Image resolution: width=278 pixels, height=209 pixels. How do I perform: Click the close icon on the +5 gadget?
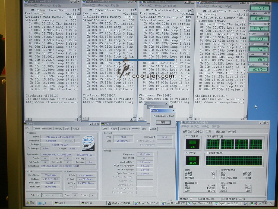point(268,24)
